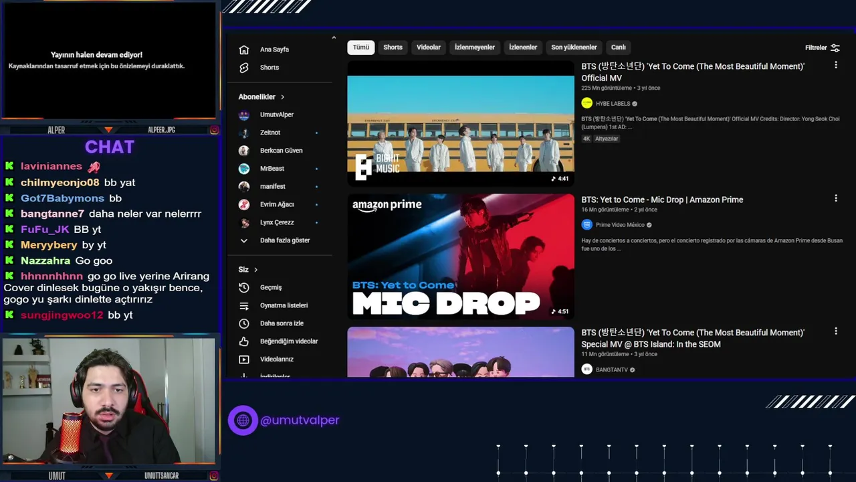Open Yet To Come Official MV title
The height and width of the screenshot is (482, 856).
tap(693, 72)
